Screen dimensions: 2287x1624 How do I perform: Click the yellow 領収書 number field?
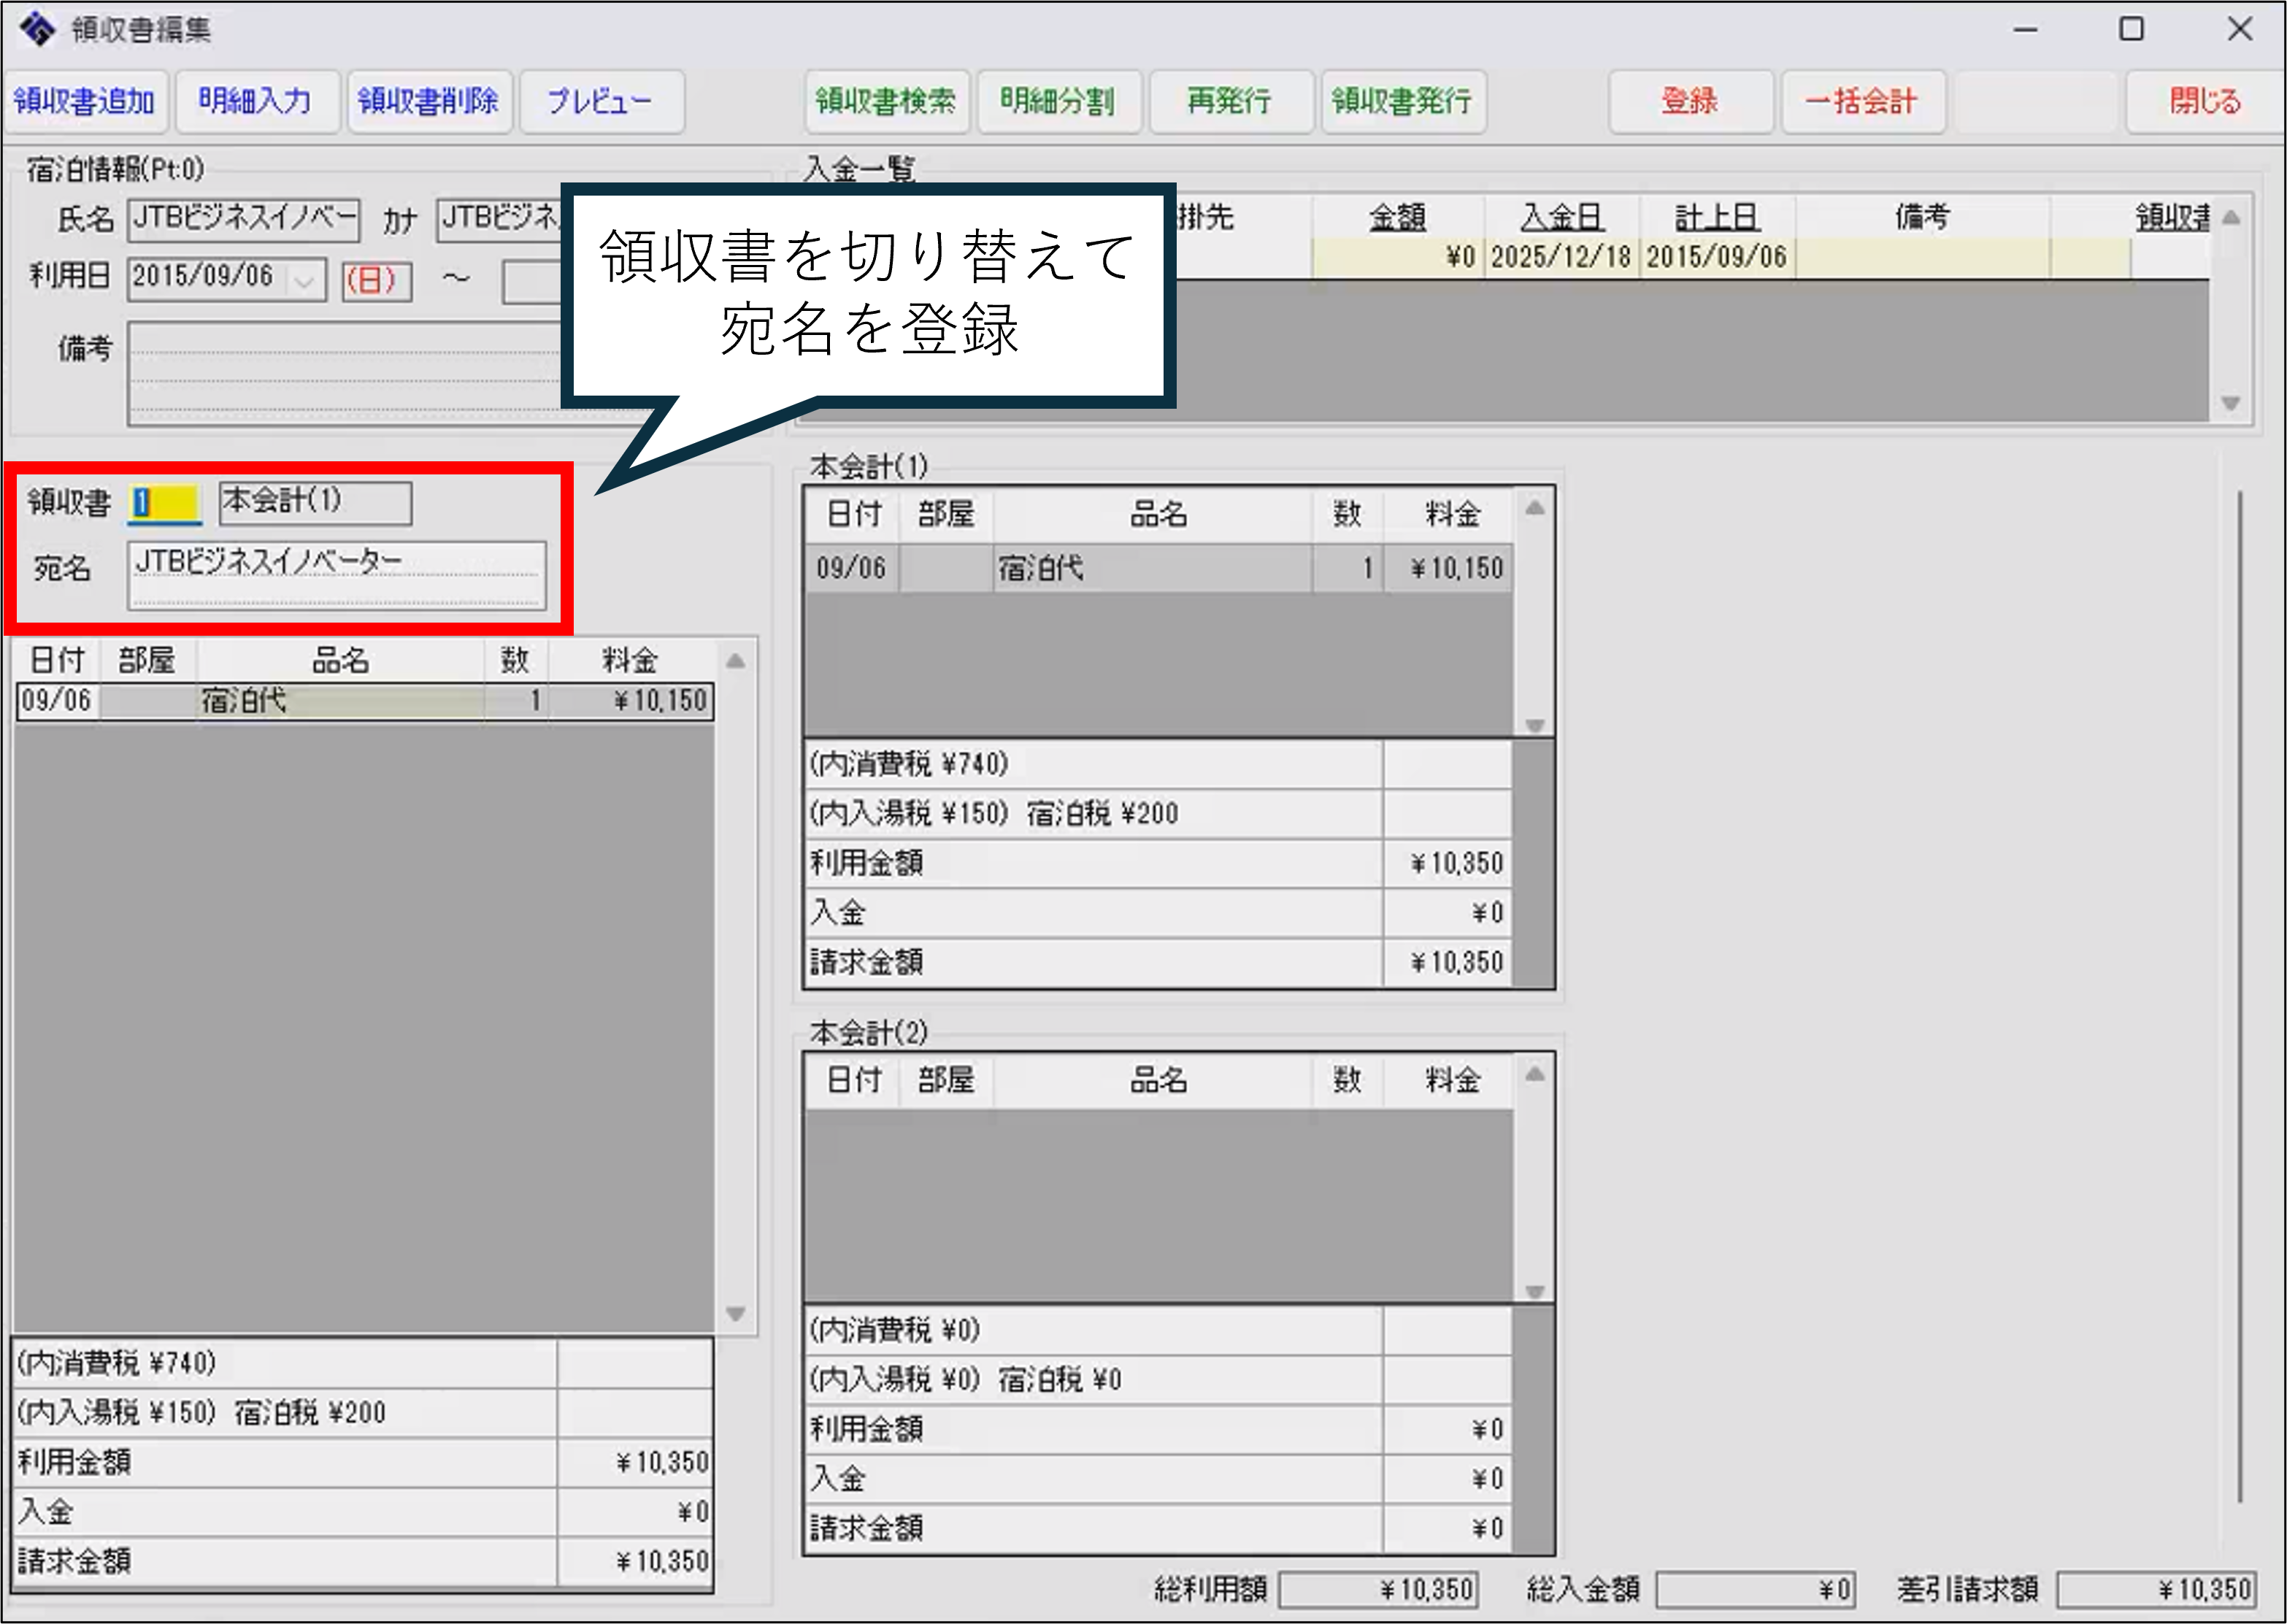pos(165,503)
